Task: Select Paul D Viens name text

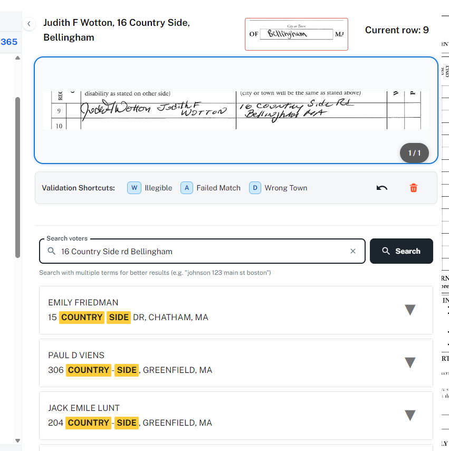Action: (76, 355)
